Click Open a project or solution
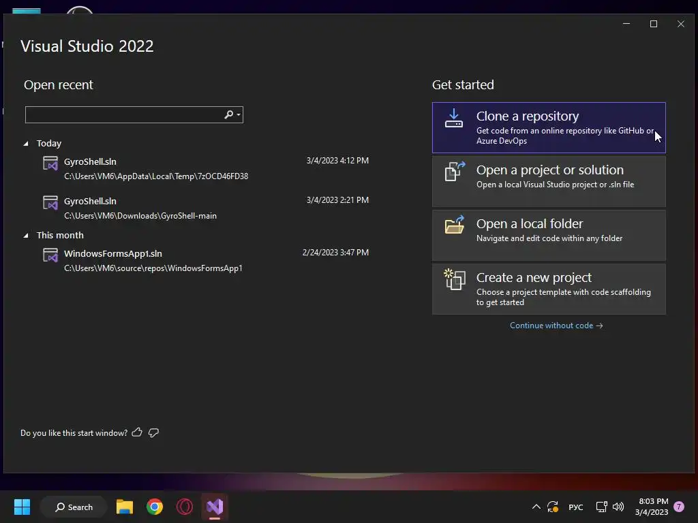Image resolution: width=698 pixels, height=523 pixels. point(549,181)
